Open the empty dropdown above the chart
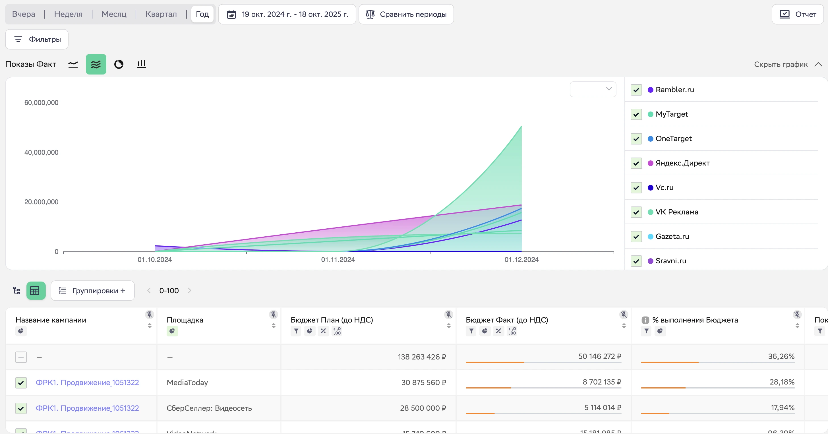 (x=593, y=89)
